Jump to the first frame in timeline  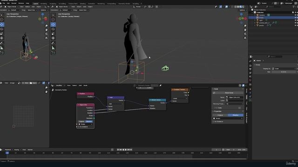(118, 150)
